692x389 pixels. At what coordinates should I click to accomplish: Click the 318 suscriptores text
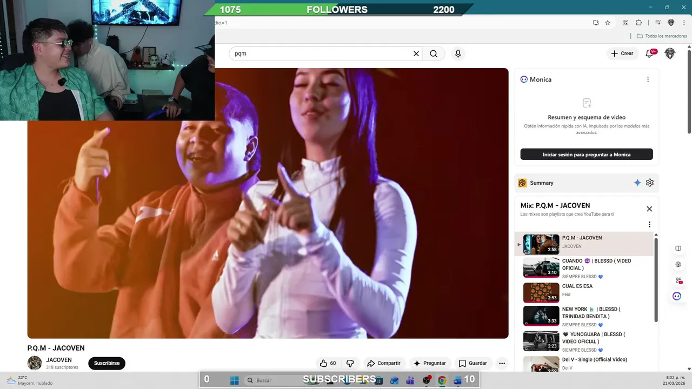click(x=62, y=367)
